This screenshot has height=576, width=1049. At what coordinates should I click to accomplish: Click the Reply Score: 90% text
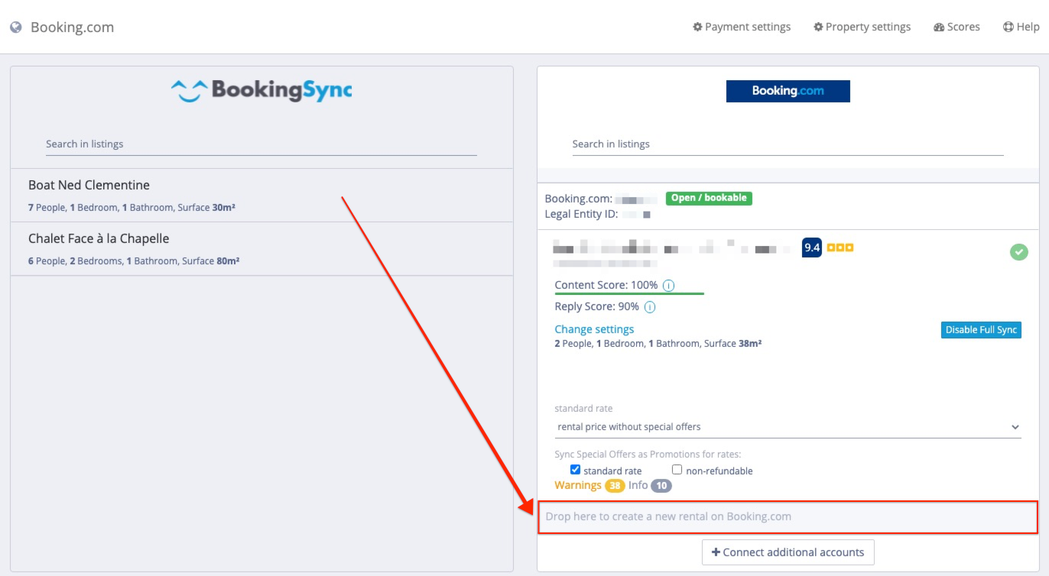[597, 306]
